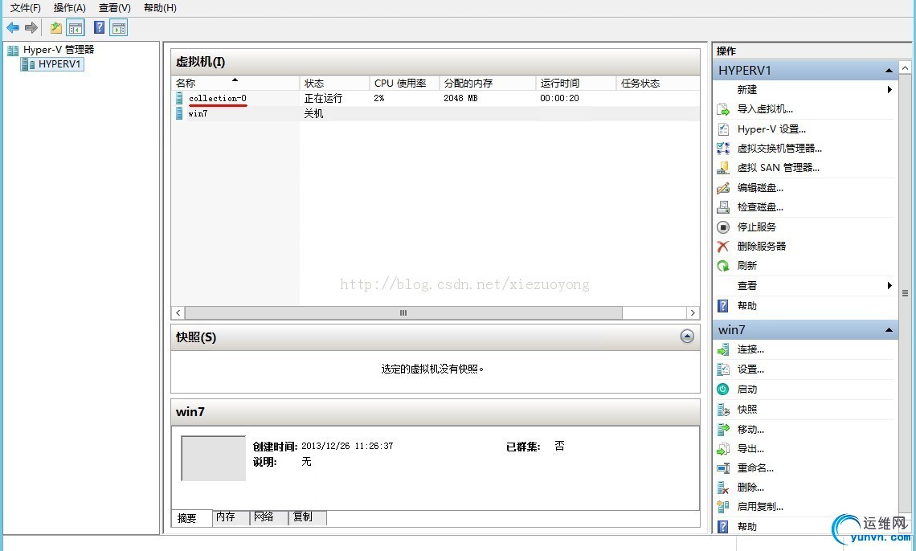Expand the View (查看) submenu arrow
Viewport: 916px width, 551px height.
889,285
